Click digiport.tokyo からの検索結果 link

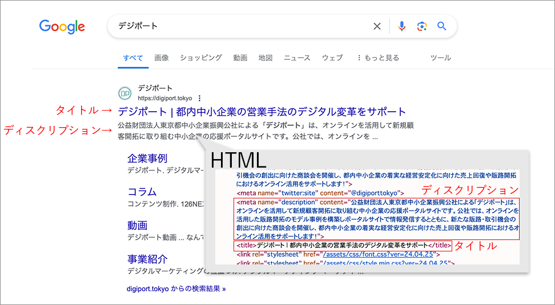tap(176, 288)
